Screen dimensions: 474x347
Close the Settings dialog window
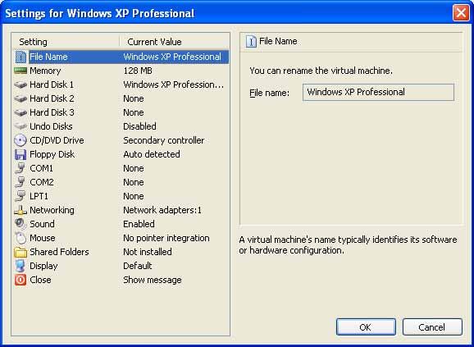point(461,13)
